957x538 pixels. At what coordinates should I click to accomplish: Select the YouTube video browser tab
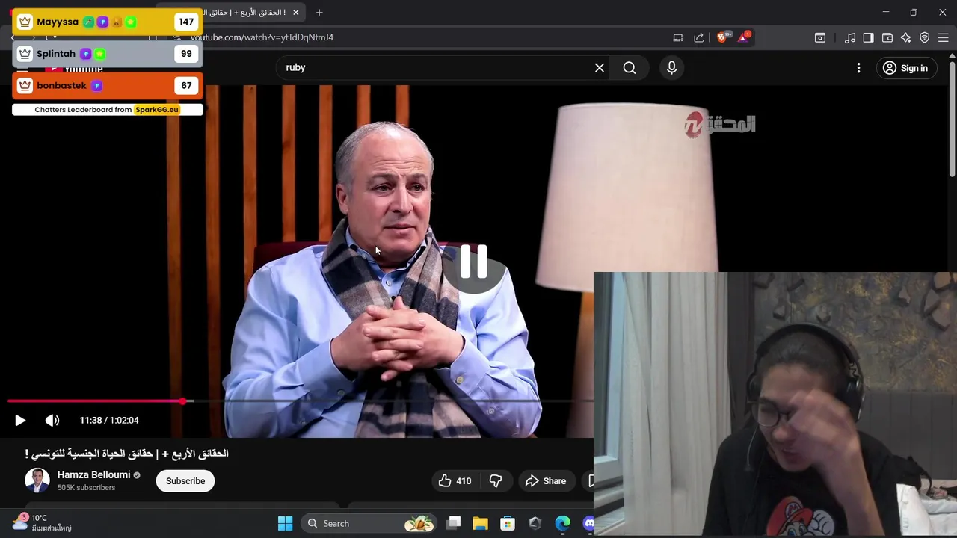click(x=243, y=12)
